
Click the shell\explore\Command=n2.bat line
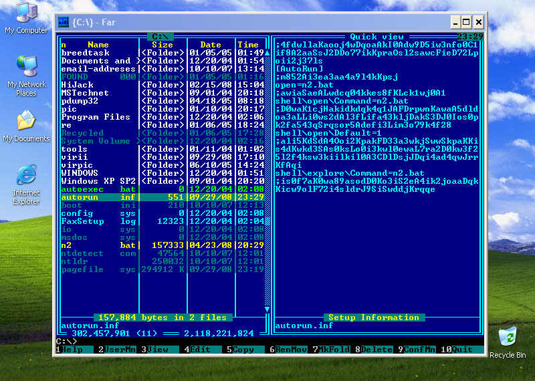click(350, 173)
